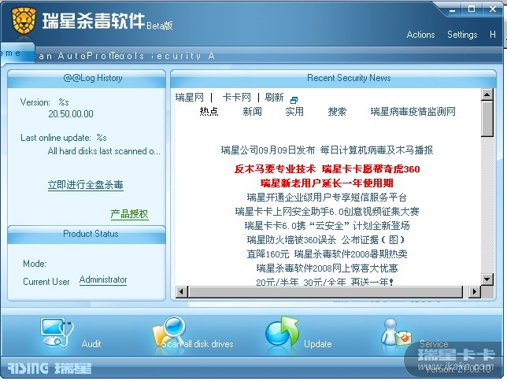Viewport: 507px width, 381px height.
Task: Click the 'All hard disks last scanned' text
Action: pyautogui.click(x=104, y=151)
